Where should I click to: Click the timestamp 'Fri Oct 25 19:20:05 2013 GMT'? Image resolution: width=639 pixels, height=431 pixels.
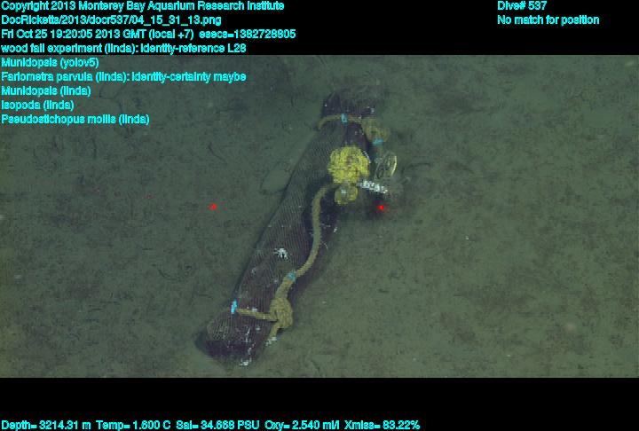pyautogui.click(x=75, y=34)
